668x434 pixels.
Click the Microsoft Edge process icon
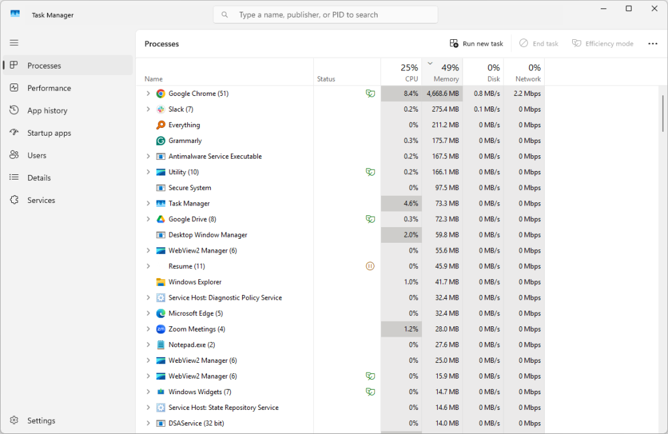point(160,313)
